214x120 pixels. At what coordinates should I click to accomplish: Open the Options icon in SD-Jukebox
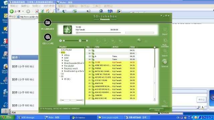tap(165, 102)
